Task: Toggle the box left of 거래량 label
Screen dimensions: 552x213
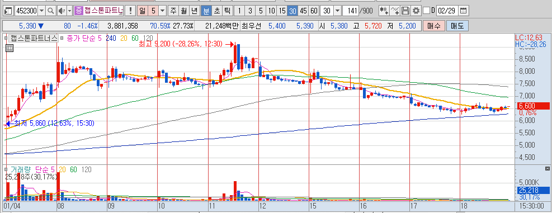Action: point(6,169)
